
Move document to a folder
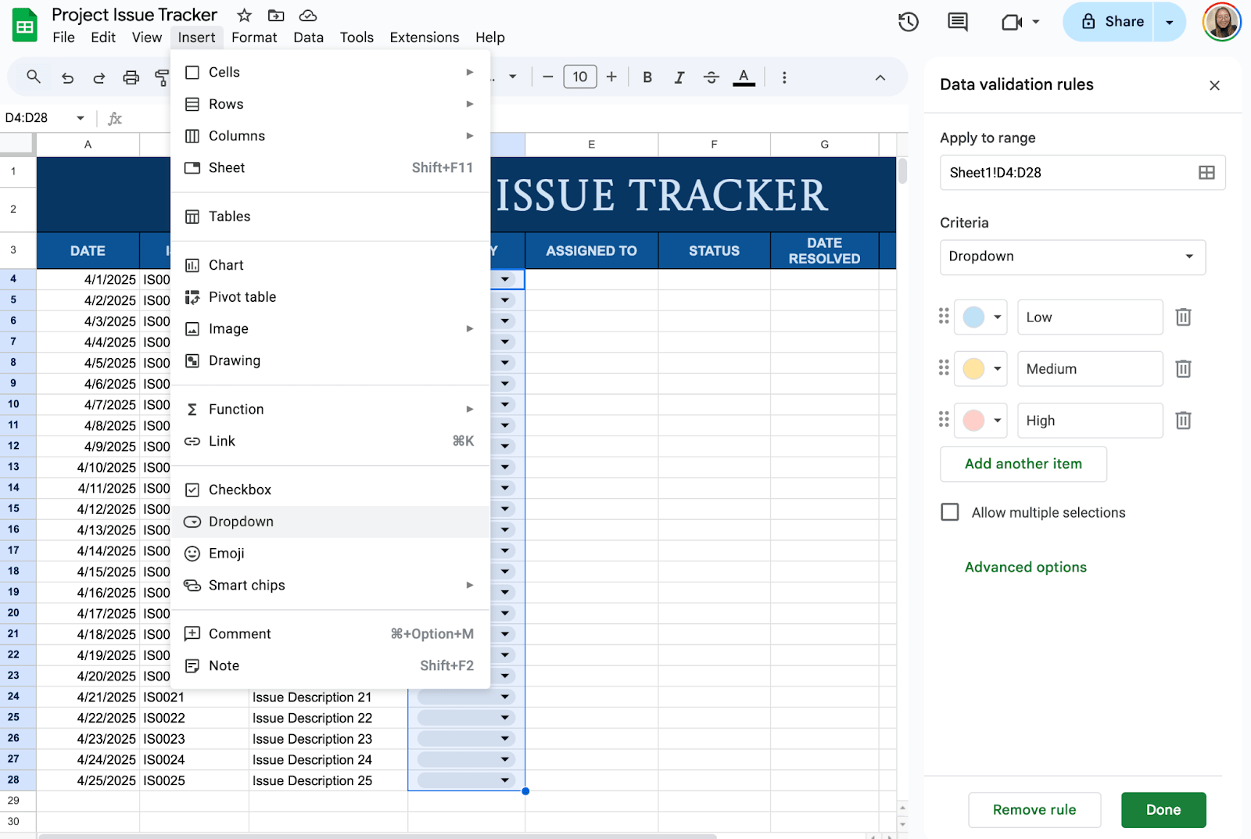(275, 15)
